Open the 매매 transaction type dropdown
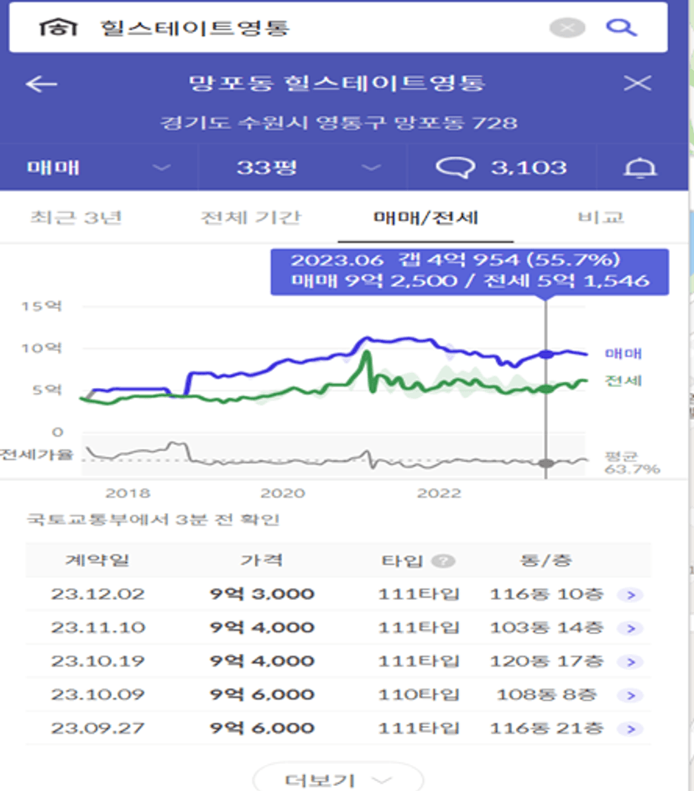This screenshot has height=791, width=694. coord(99,167)
